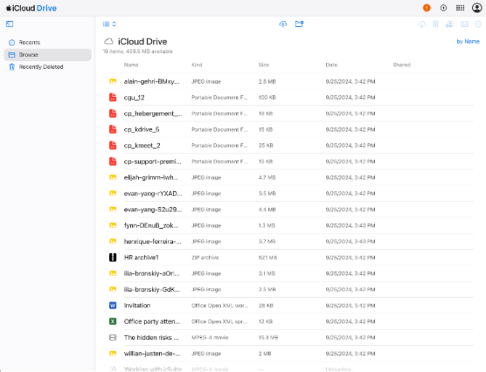Viewport: 486px width, 372px height.
Task: Click the 19 items available storage text
Action: (x=137, y=52)
